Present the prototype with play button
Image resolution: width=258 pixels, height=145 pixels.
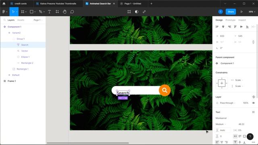click(x=241, y=12)
